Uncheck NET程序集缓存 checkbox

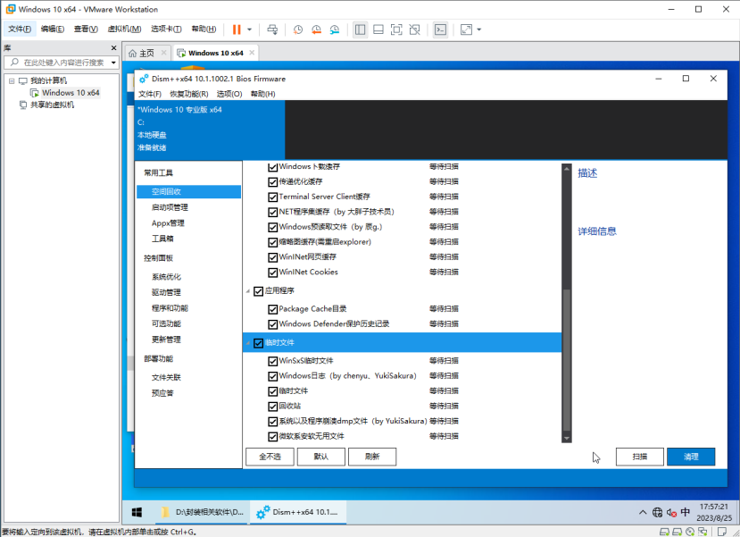(272, 212)
